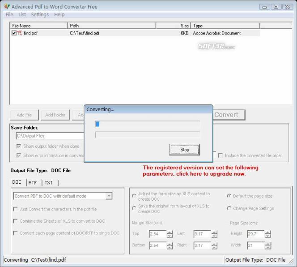Select the C:\Test\find.pdf path cell
297x267 pixels.
coord(85,33)
